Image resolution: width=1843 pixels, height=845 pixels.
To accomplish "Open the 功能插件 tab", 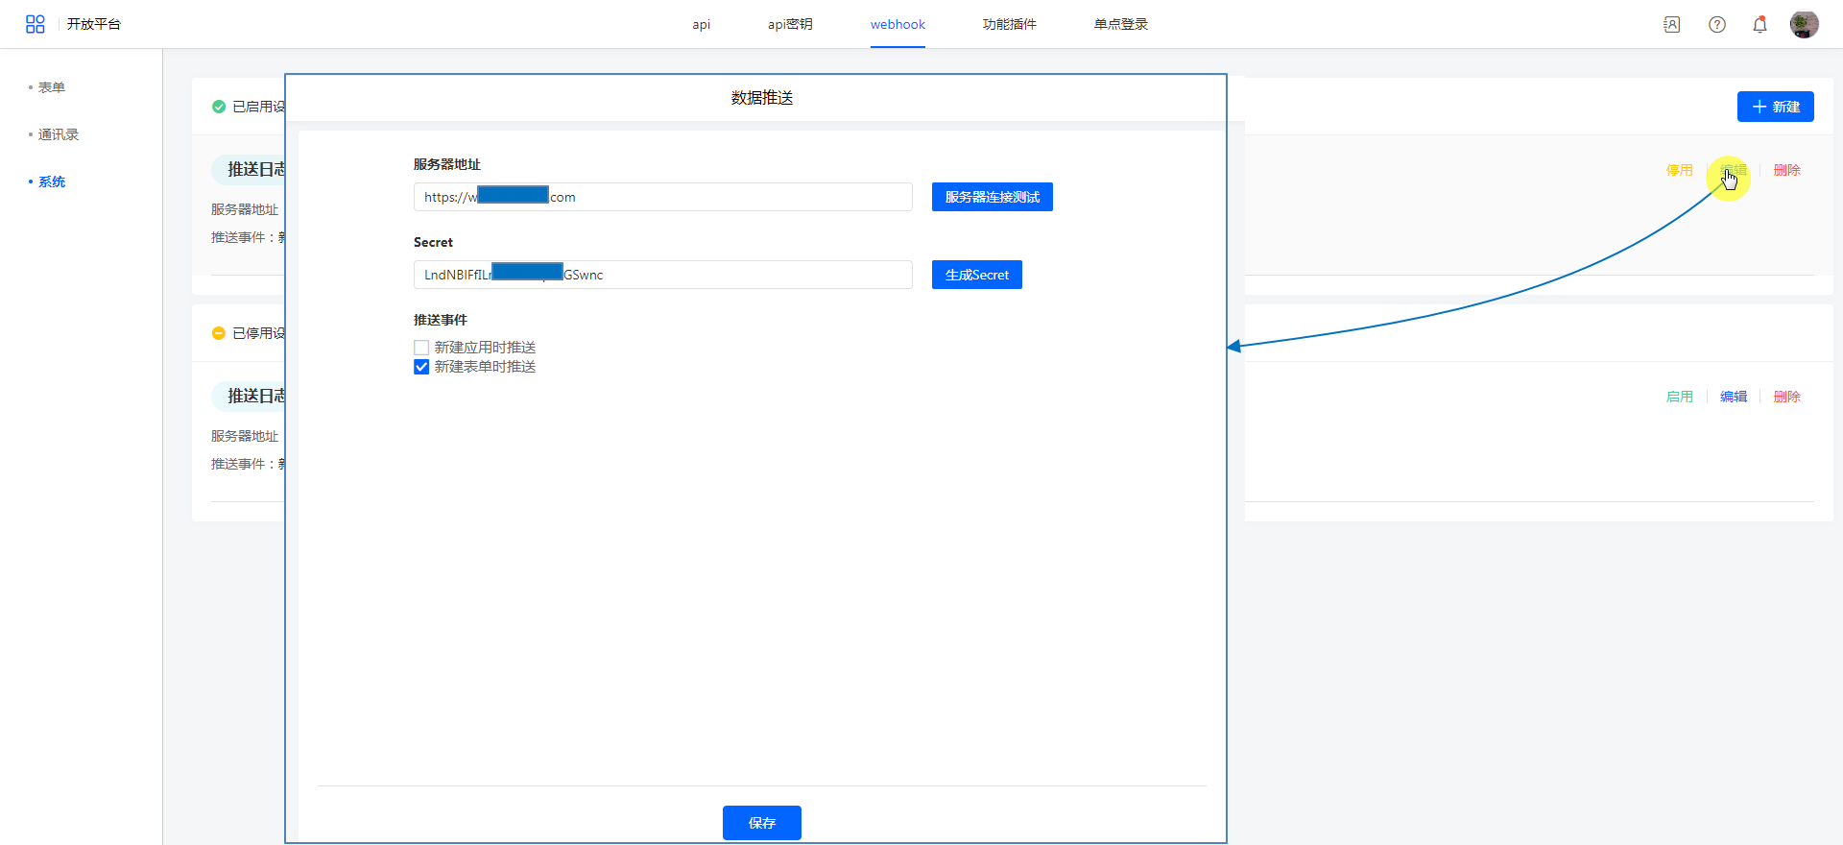I will pos(1009,25).
